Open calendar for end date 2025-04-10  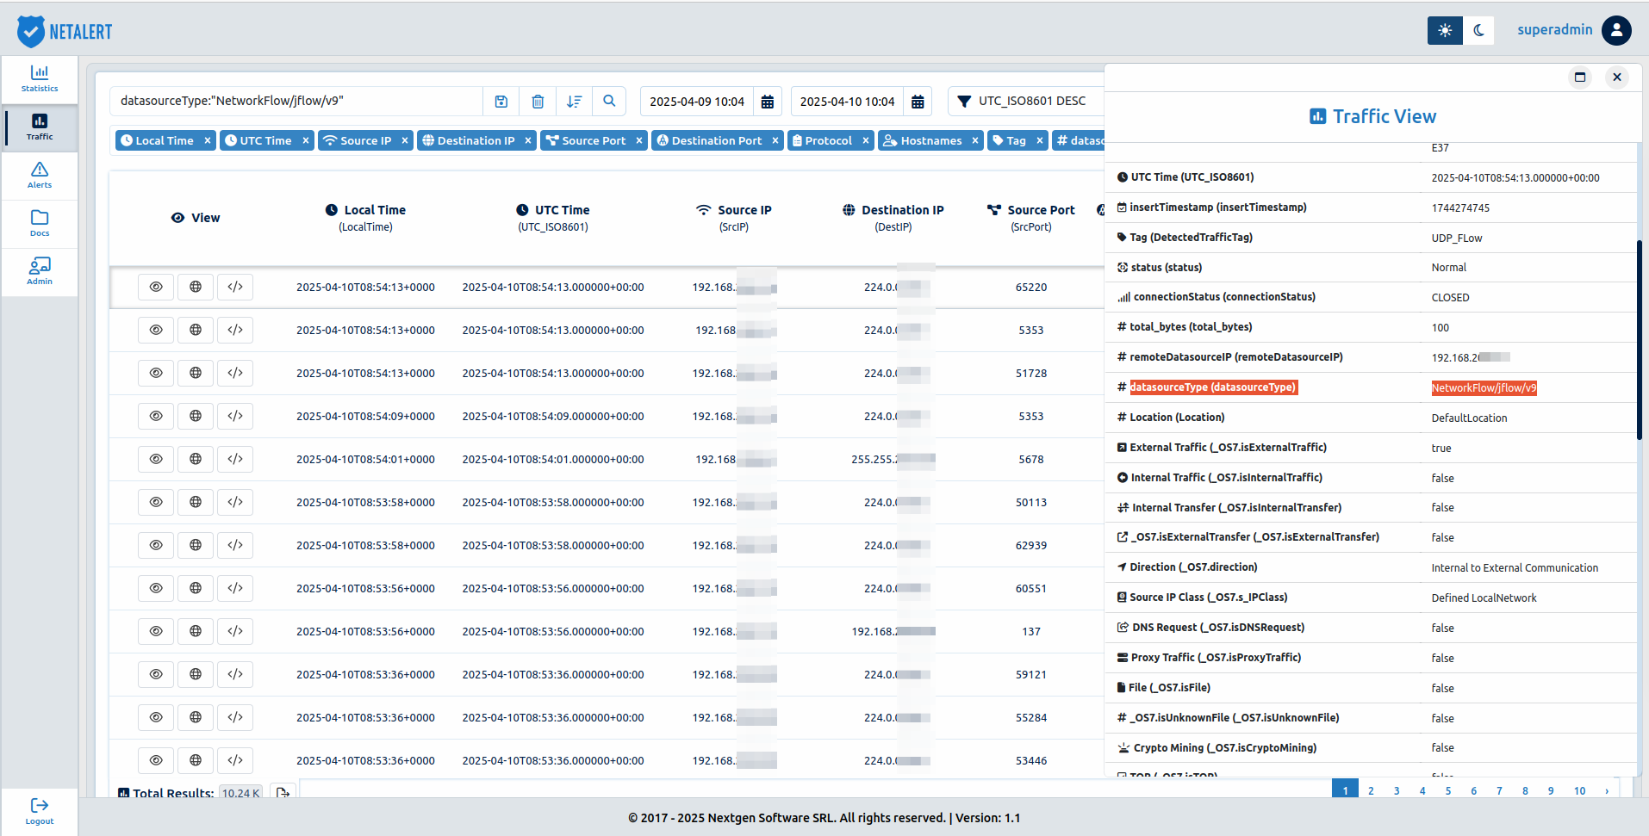[918, 102]
